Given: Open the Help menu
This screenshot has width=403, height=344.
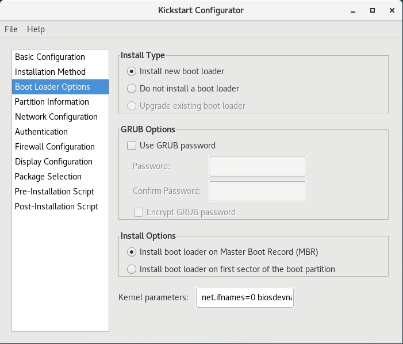Looking at the screenshot, I should pos(36,29).
